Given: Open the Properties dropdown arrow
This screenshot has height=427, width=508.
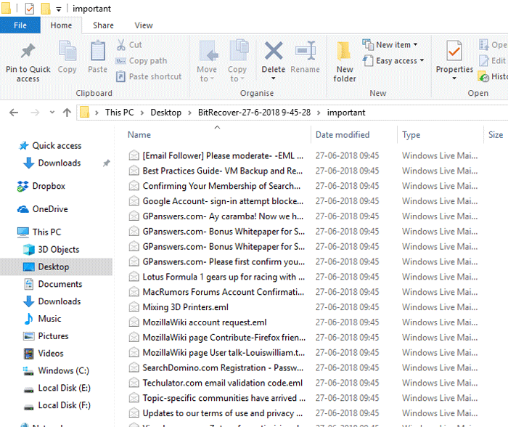Looking at the screenshot, I should (454, 78).
